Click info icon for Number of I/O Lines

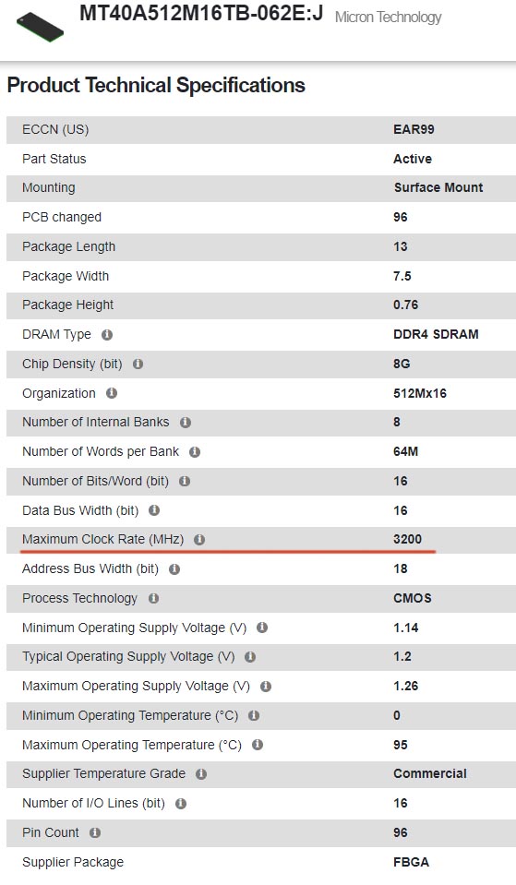(x=181, y=803)
